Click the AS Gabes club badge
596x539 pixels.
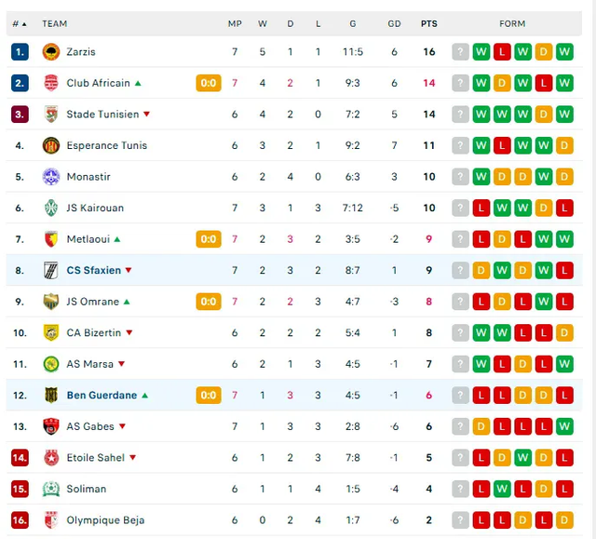pyautogui.click(x=51, y=426)
